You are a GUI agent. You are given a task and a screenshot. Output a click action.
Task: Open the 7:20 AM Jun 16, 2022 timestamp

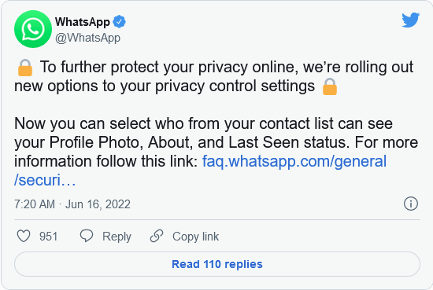(72, 204)
